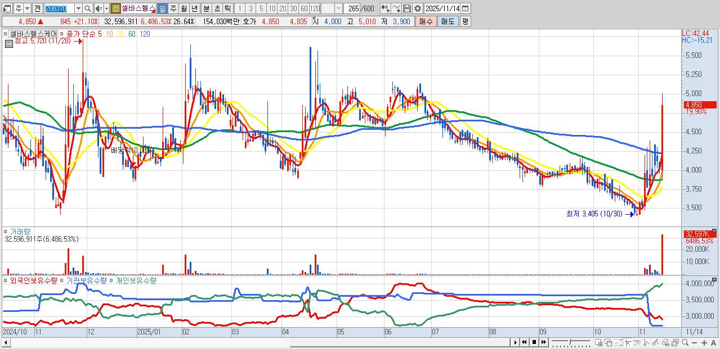Choose the 3 interval button

(251, 8)
